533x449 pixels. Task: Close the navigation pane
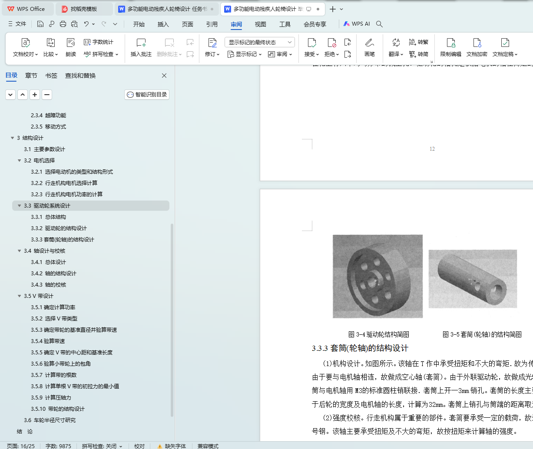tap(164, 76)
